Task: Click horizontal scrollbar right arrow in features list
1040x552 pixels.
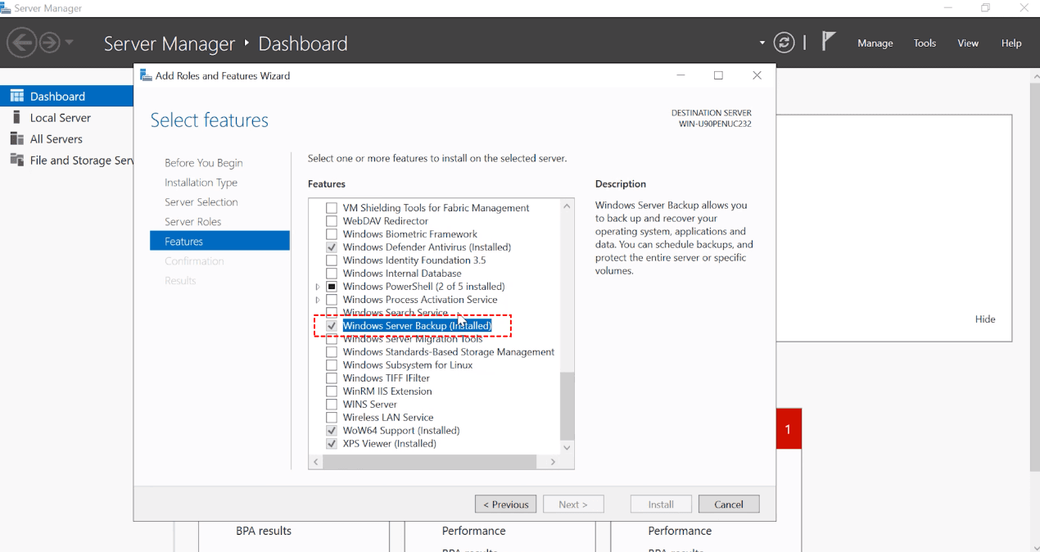Action: tap(553, 462)
